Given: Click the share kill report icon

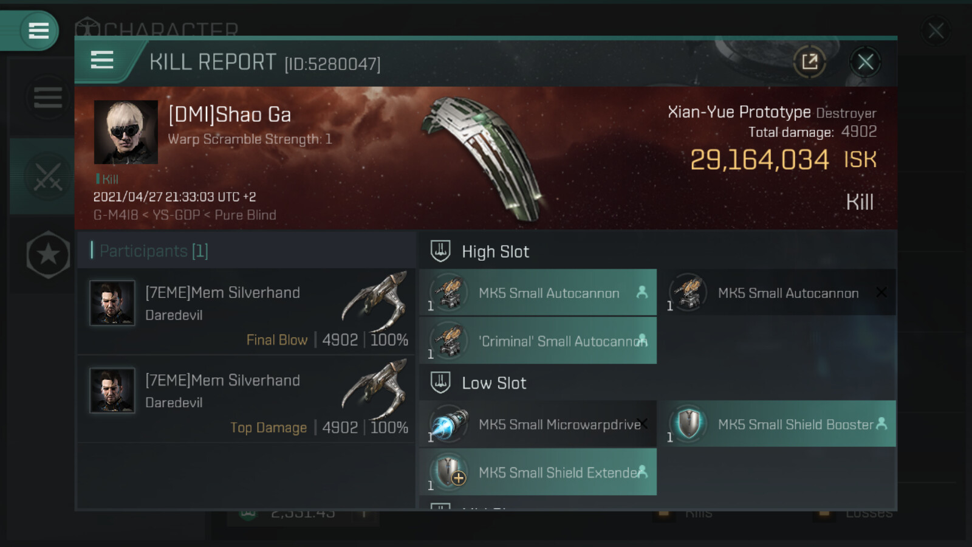Looking at the screenshot, I should (809, 61).
